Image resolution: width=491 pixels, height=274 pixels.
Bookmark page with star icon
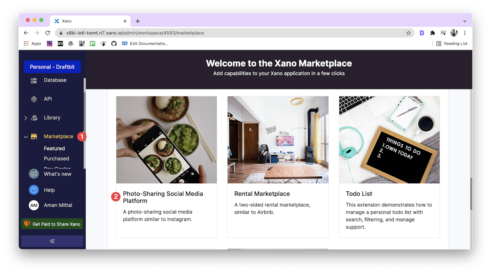(x=408, y=33)
